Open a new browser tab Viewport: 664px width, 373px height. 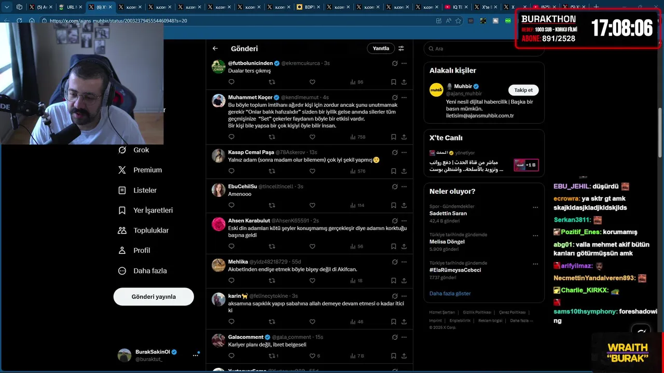tap(596, 7)
